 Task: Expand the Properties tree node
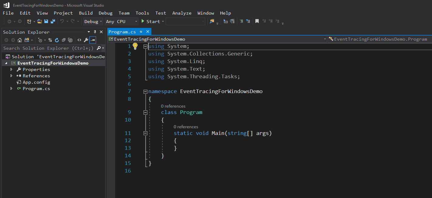[12, 69]
